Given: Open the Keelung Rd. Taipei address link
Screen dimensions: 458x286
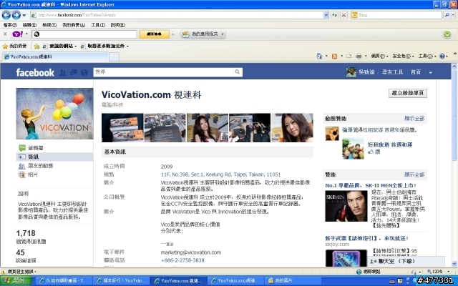Looking at the screenshot, I should click(220, 174).
